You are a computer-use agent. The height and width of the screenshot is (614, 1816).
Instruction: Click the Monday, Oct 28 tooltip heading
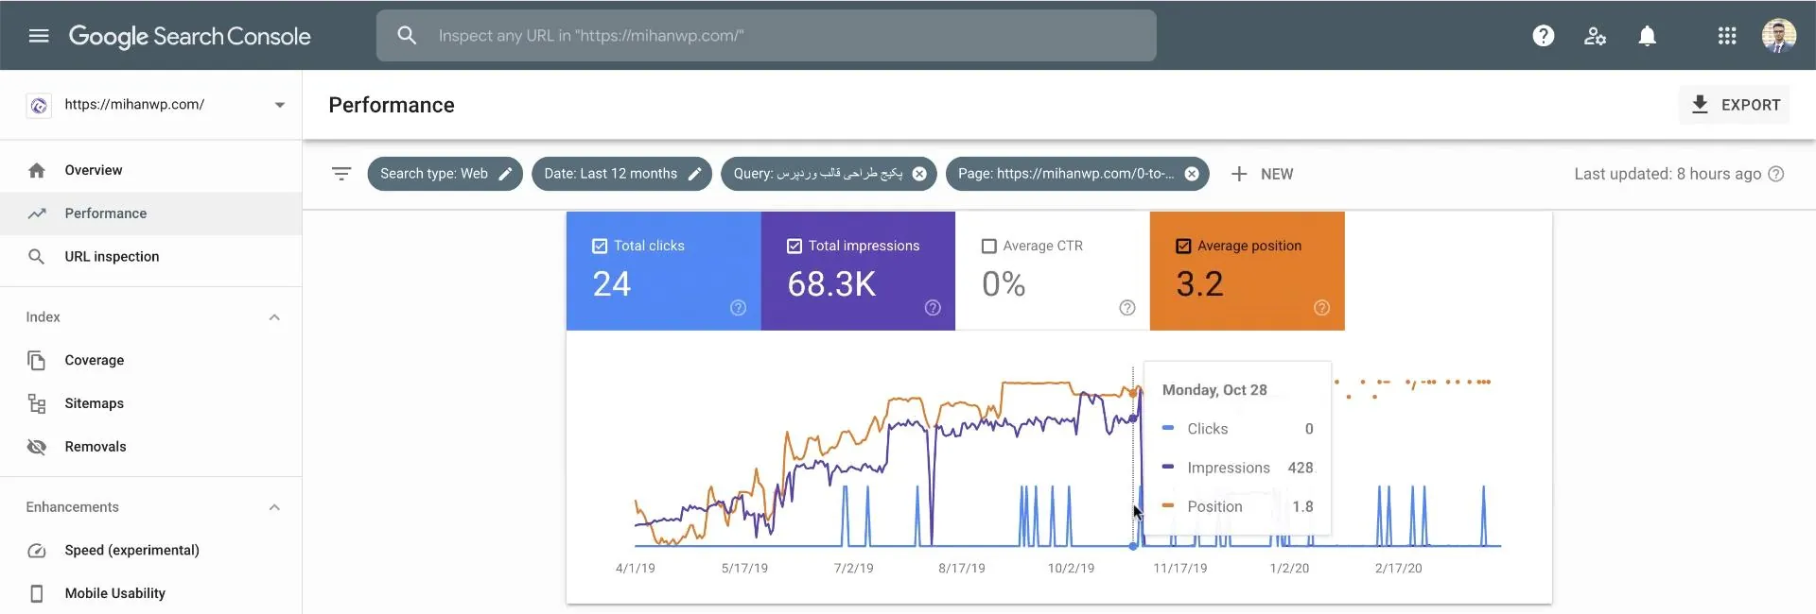(x=1214, y=390)
